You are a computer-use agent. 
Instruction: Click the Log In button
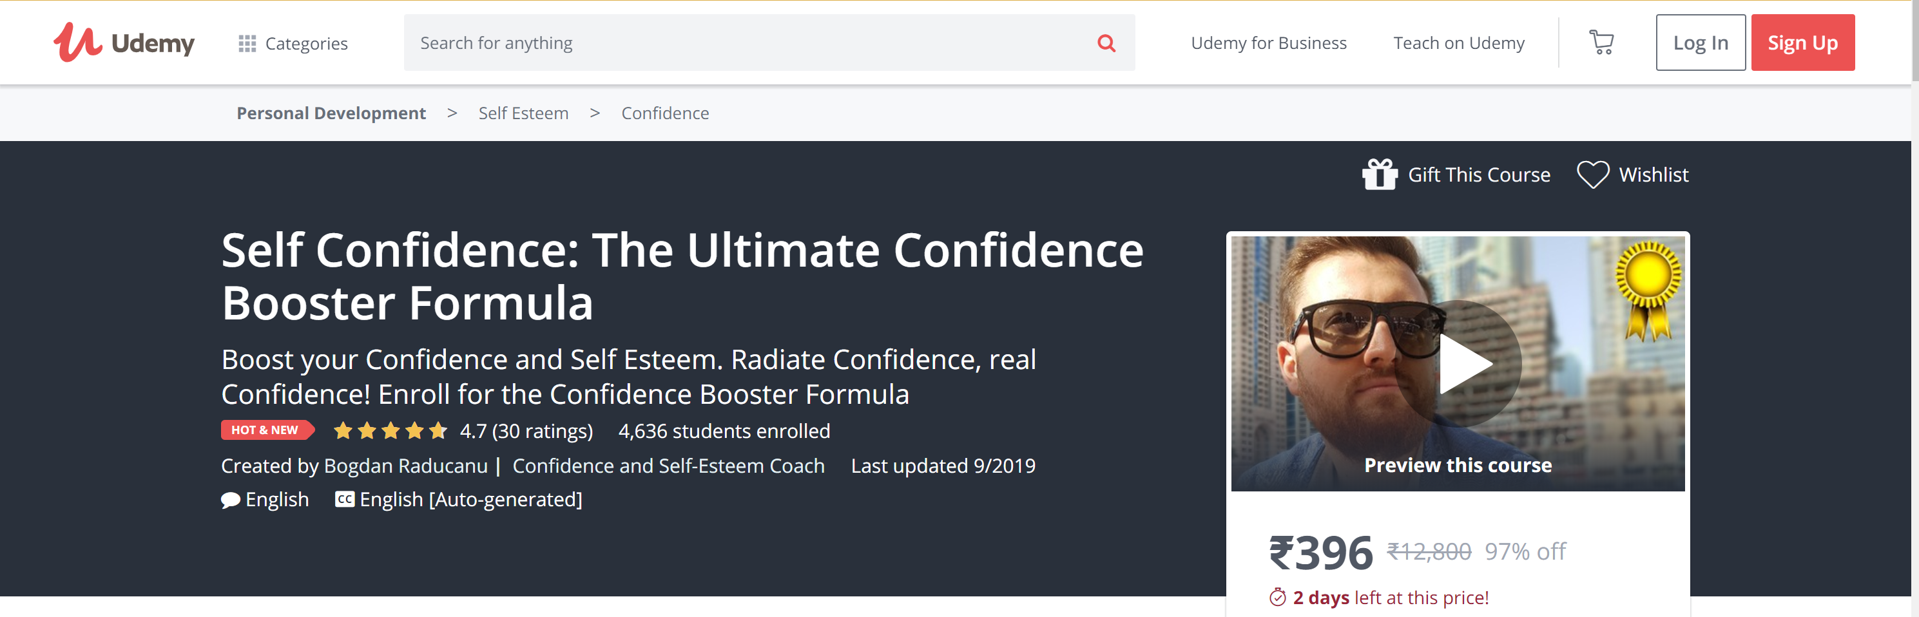coord(1700,43)
